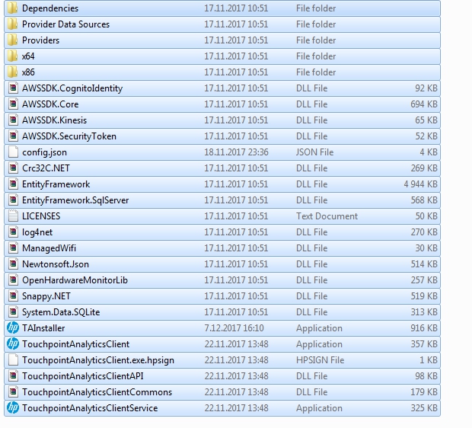Click the HP icon beside TAInstaller
472x428 pixels.
[x=12, y=328]
